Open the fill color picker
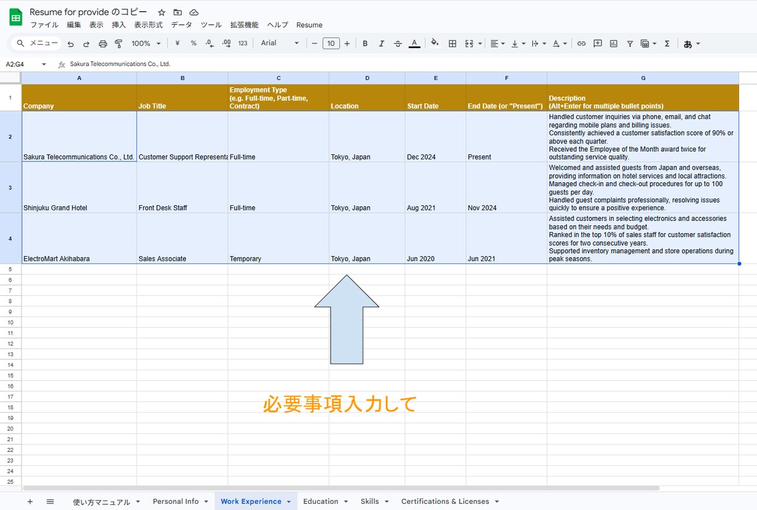757x510 pixels. pos(435,43)
